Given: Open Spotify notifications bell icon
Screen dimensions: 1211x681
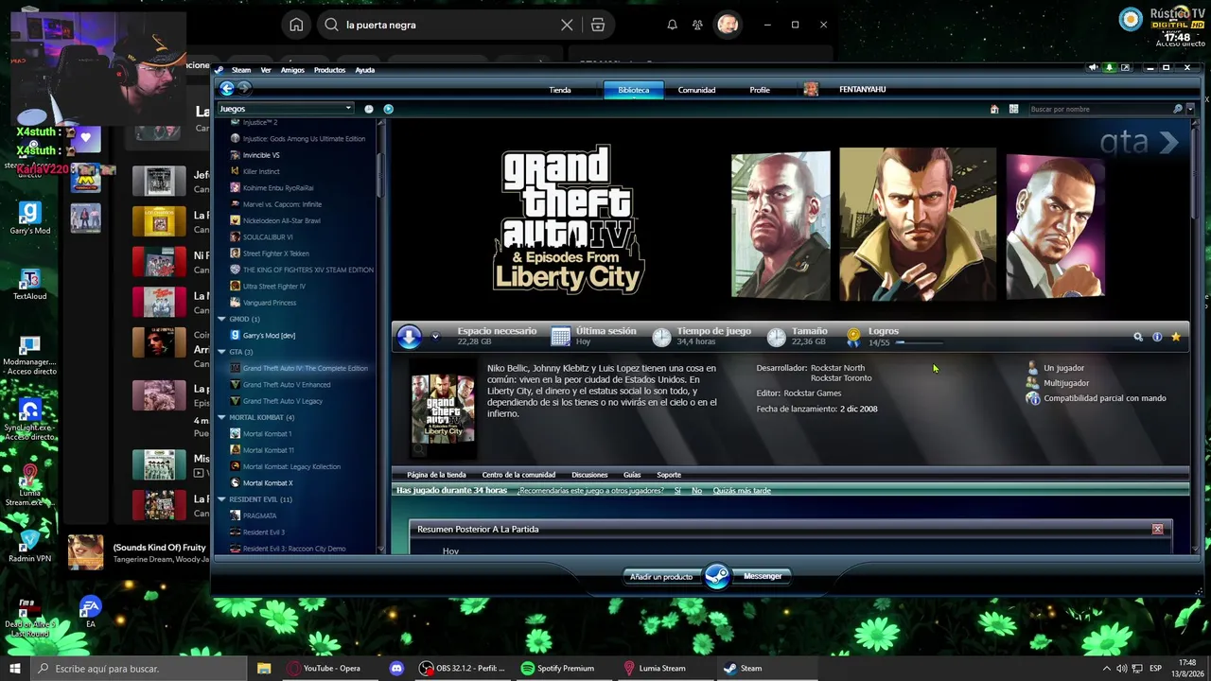Looking at the screenshot, I should (x=672, y=25).
